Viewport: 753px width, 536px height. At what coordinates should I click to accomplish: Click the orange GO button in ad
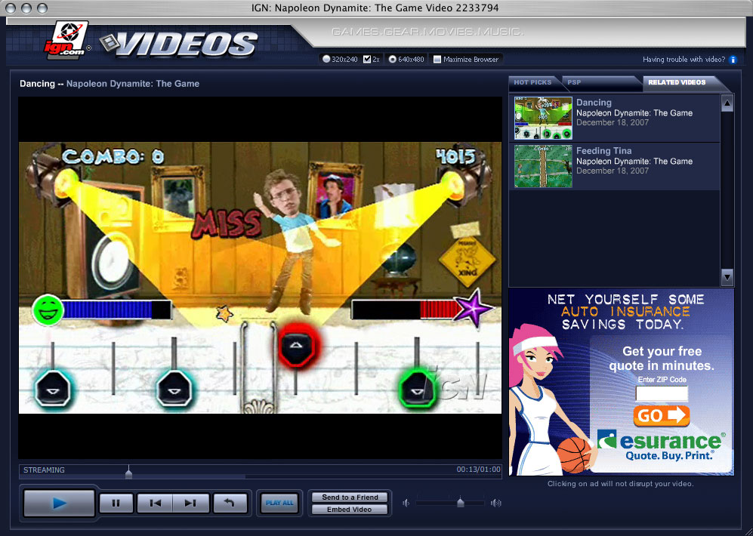(x=662, y=415)
